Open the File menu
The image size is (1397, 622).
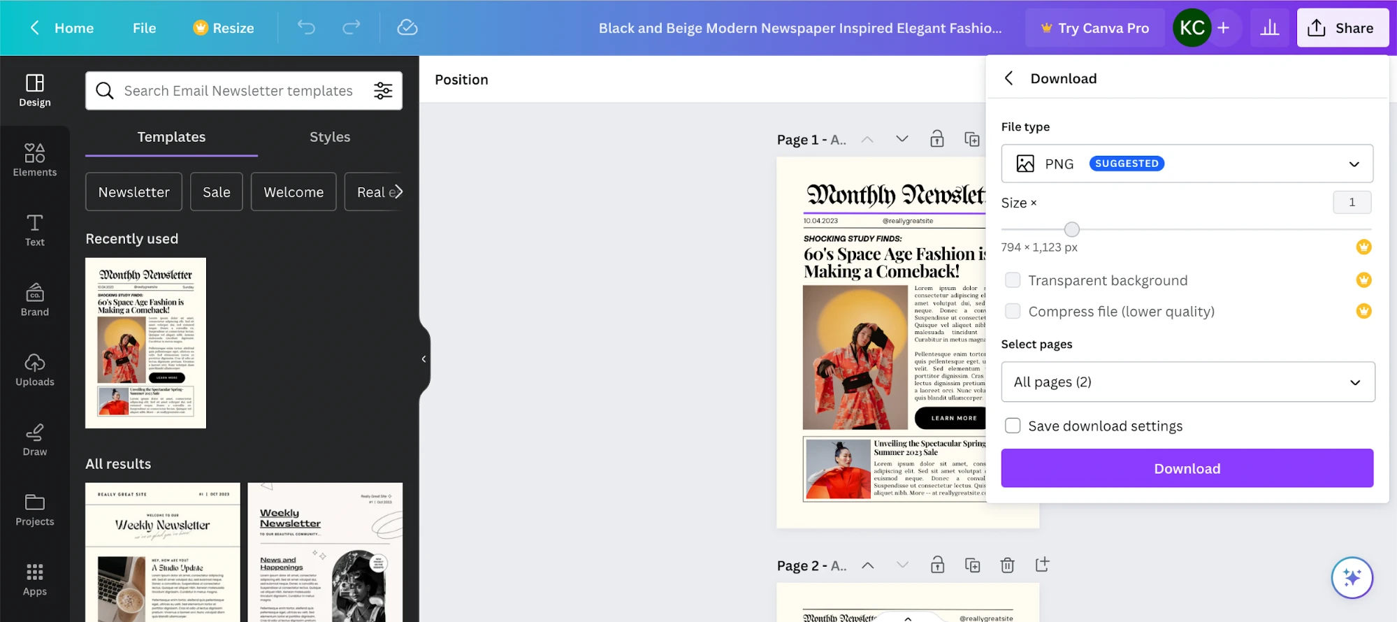[x=144, y=28]
